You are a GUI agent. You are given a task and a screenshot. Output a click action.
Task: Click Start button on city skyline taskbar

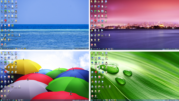point(91,49)
